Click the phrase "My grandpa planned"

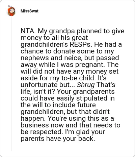70,31
